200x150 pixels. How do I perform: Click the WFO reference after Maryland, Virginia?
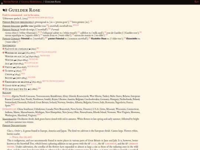(39, 114)
